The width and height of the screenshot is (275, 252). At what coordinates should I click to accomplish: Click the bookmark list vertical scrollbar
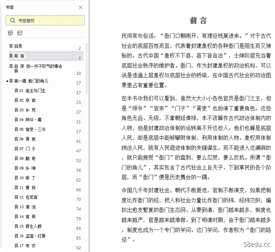(x=87, y=68)
